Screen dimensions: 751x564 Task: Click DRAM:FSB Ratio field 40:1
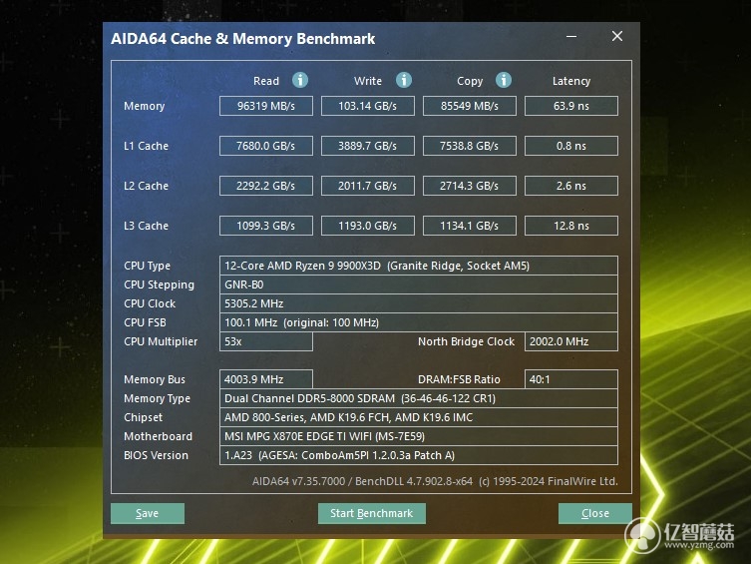571,379
